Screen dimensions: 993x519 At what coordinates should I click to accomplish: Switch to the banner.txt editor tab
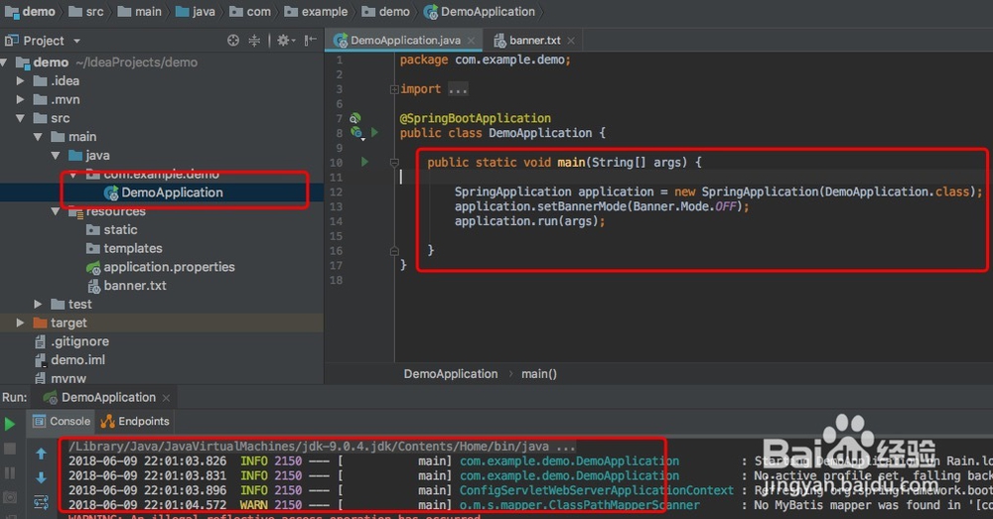pos(534,40)
